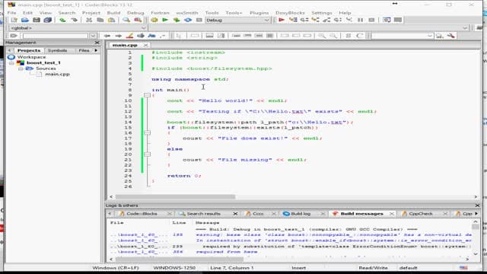Open the function dropdown next to <global>
The height and width of the screenshot is (274, 487).
[x=465, y=28]
